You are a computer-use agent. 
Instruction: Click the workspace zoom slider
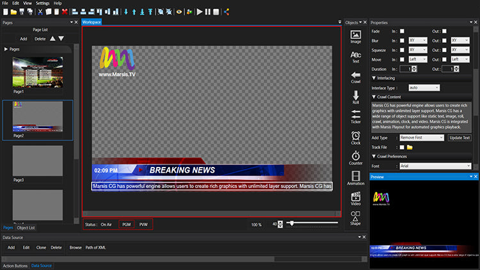coord(312,224)
